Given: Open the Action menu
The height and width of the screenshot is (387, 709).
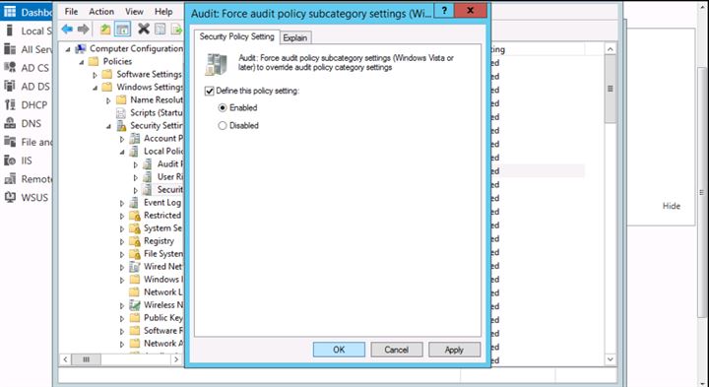Looking at the screenshot, I should click(x=101, y=12).
